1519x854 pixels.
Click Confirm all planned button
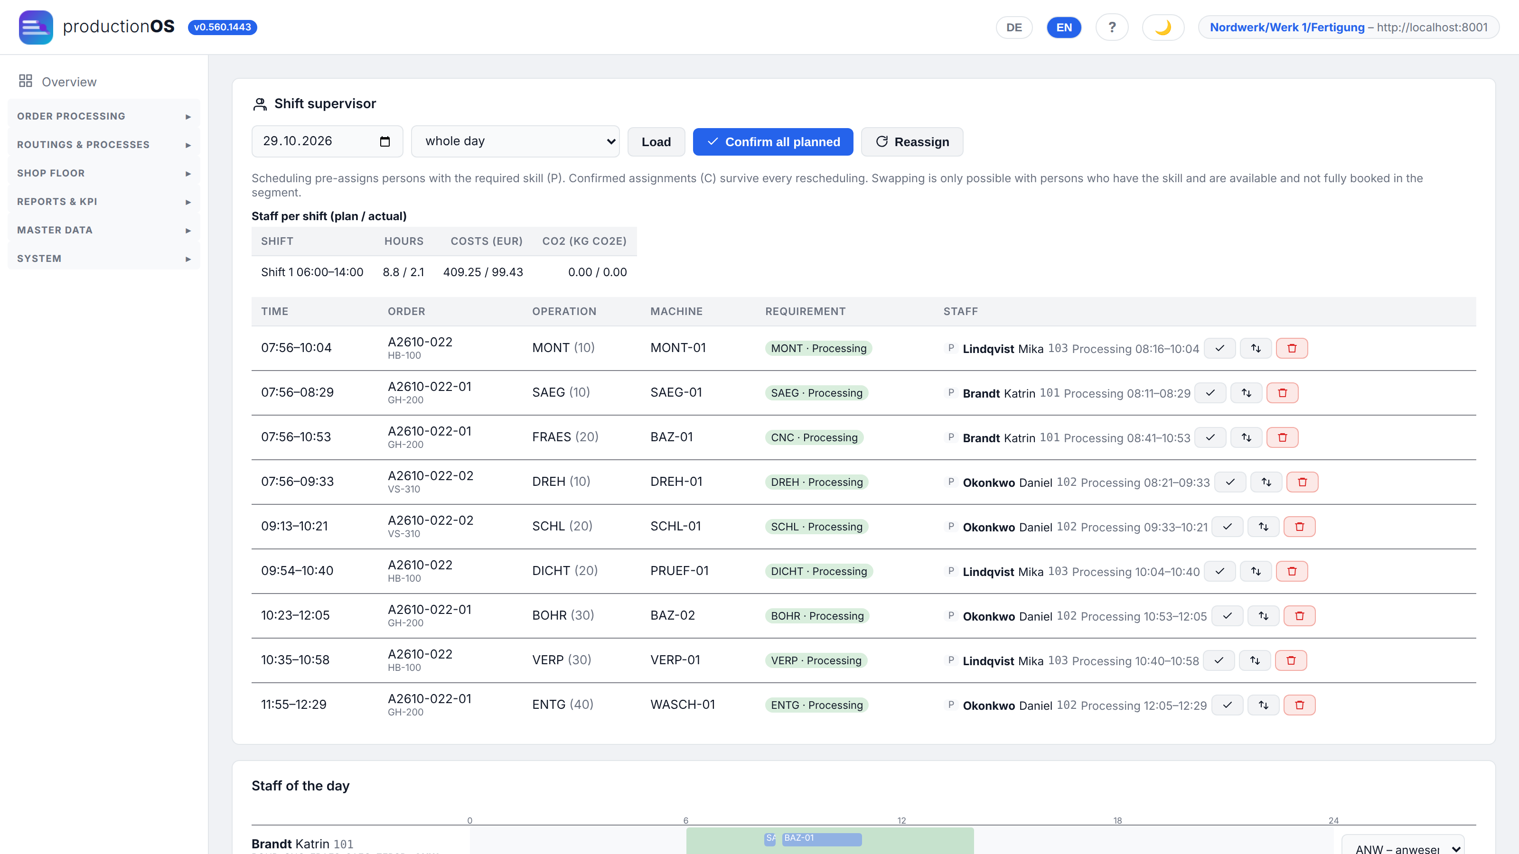tap(772, 142)
